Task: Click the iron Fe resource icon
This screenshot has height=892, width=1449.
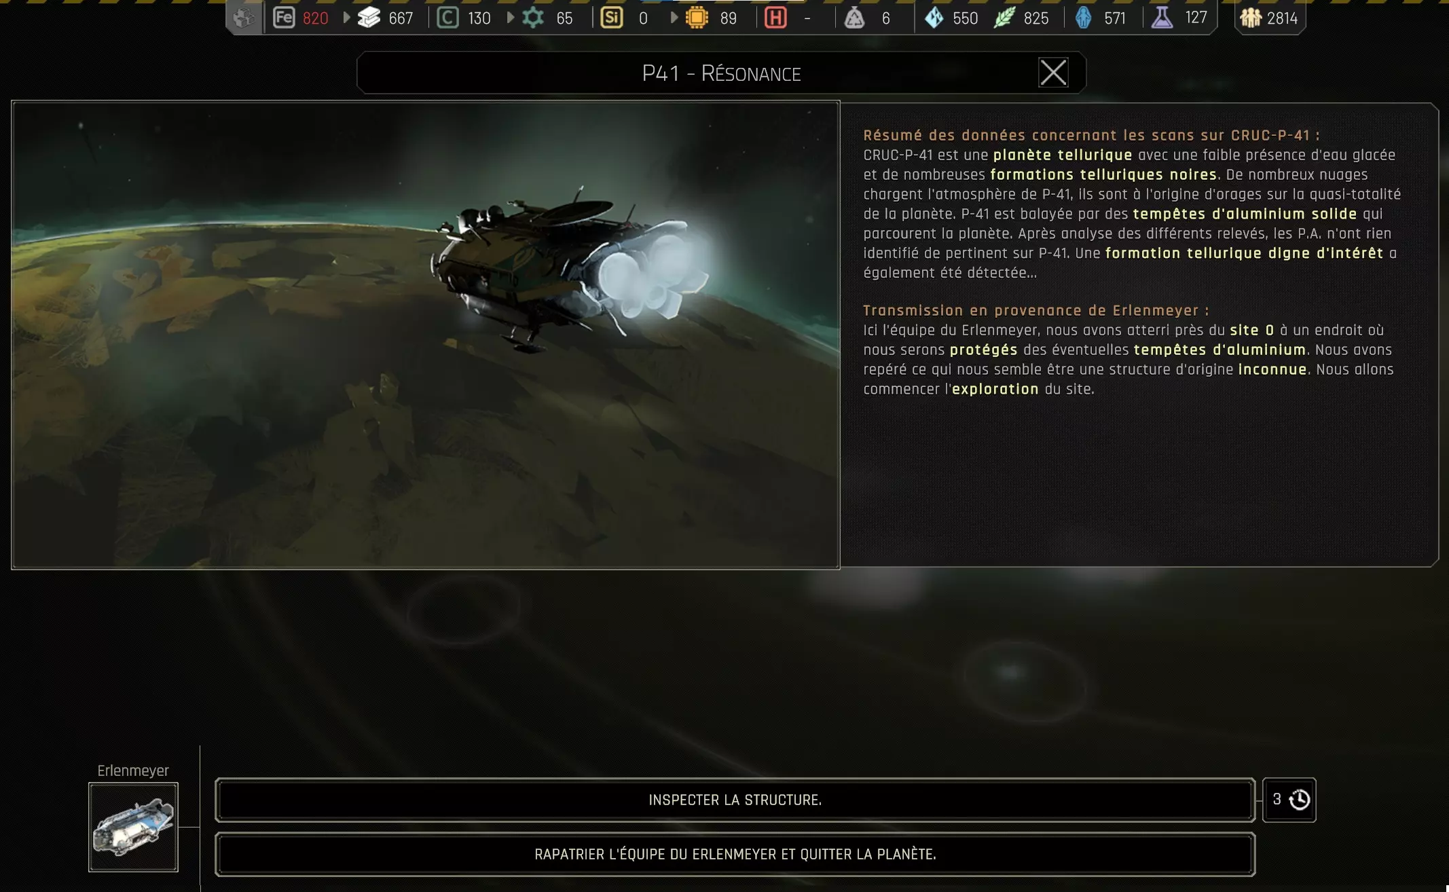Action: [284, 18]
